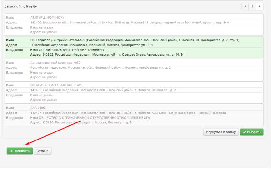This screenshot has height=171, width=271.
Task: Select the АТАК (РЦ, НОГИНСК) record name
Action: (x=47, y=17)
